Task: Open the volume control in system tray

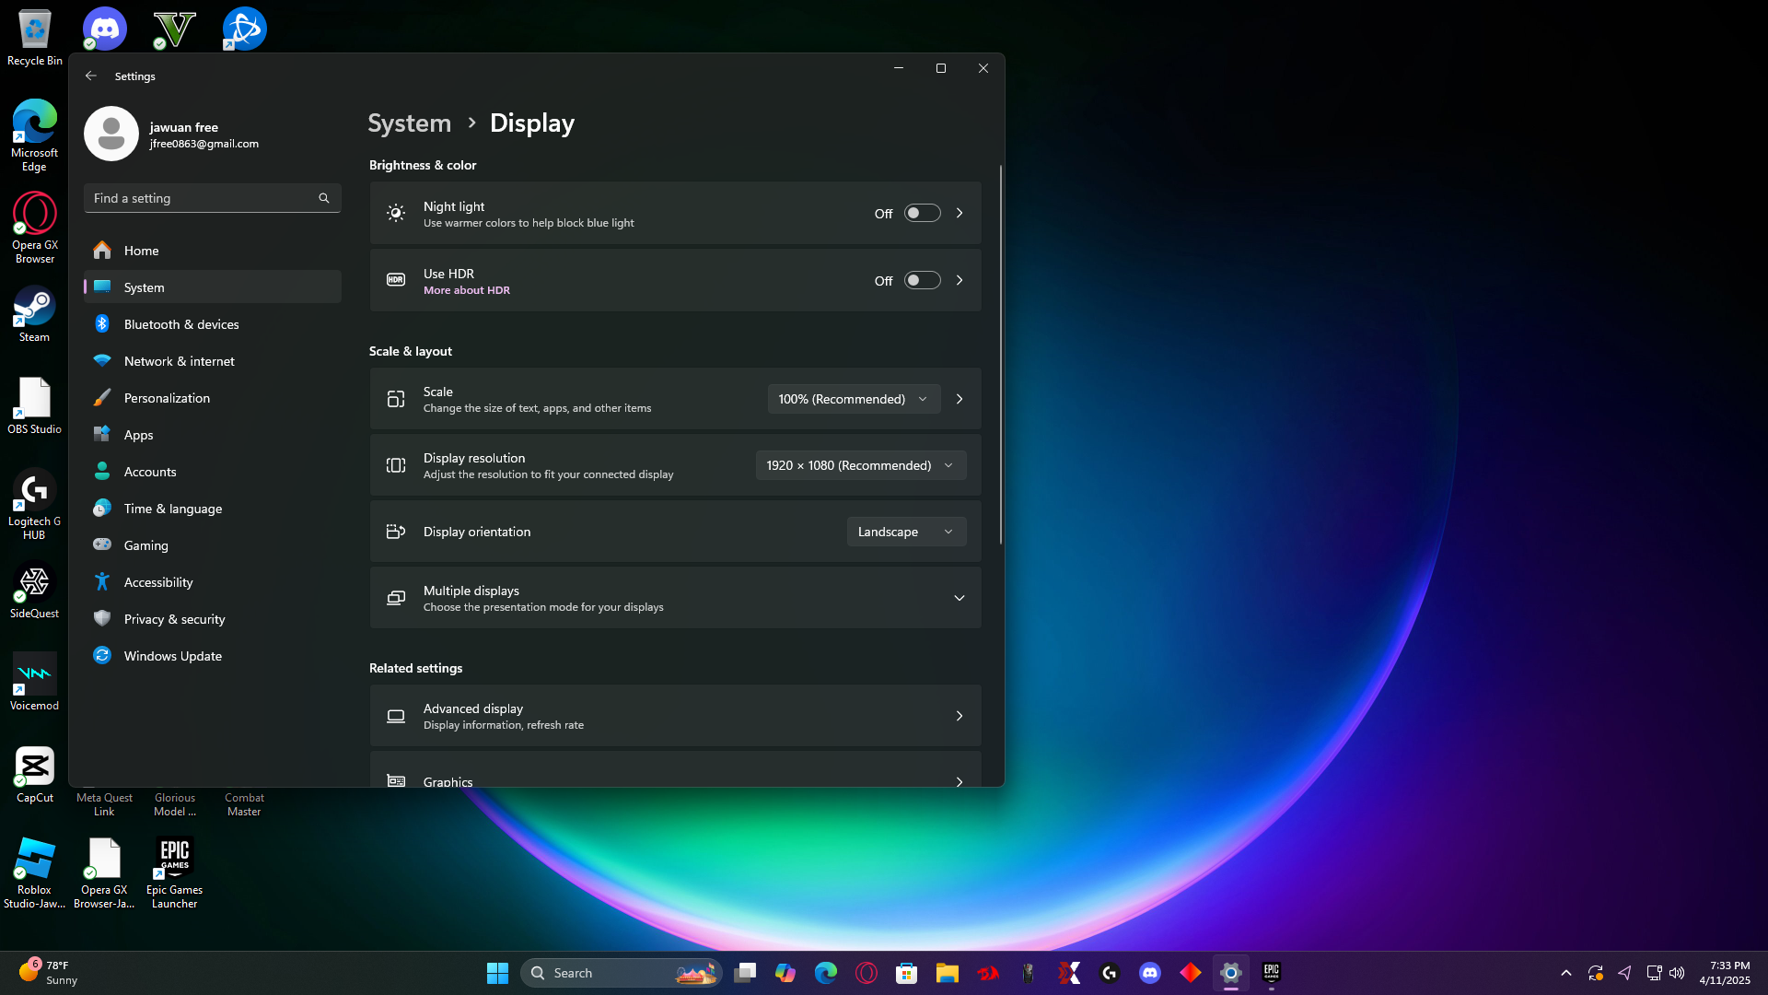Action: (x=1677, y=973)
